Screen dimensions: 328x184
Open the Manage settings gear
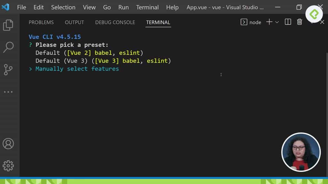pos(8,165)
